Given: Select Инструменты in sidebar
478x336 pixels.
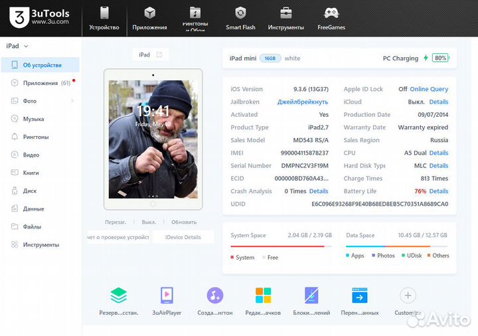Looking at the screenshot, I should pyautogui.click(x=40, y=245).
